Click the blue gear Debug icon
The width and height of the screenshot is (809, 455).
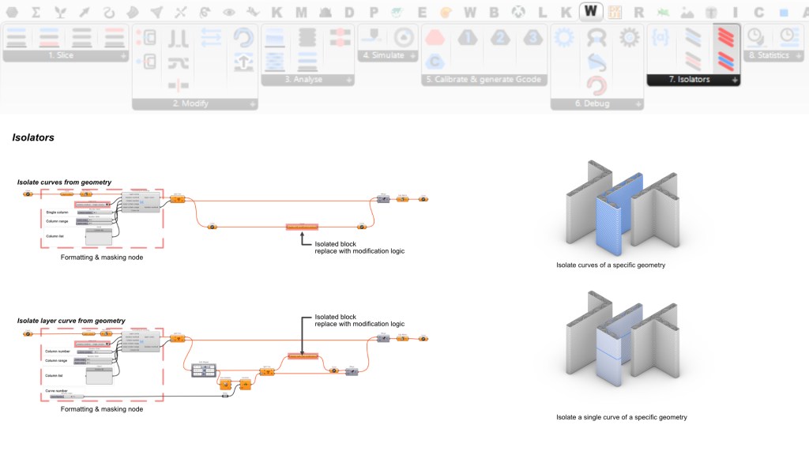tap(563, 36)
